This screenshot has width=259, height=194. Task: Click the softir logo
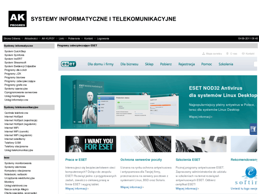pos(246,176)
